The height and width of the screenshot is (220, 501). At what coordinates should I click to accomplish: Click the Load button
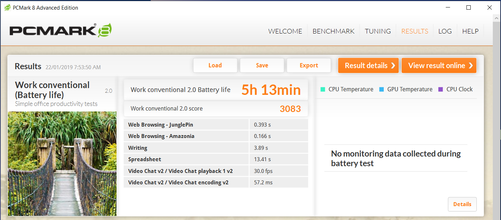(215, 65)
